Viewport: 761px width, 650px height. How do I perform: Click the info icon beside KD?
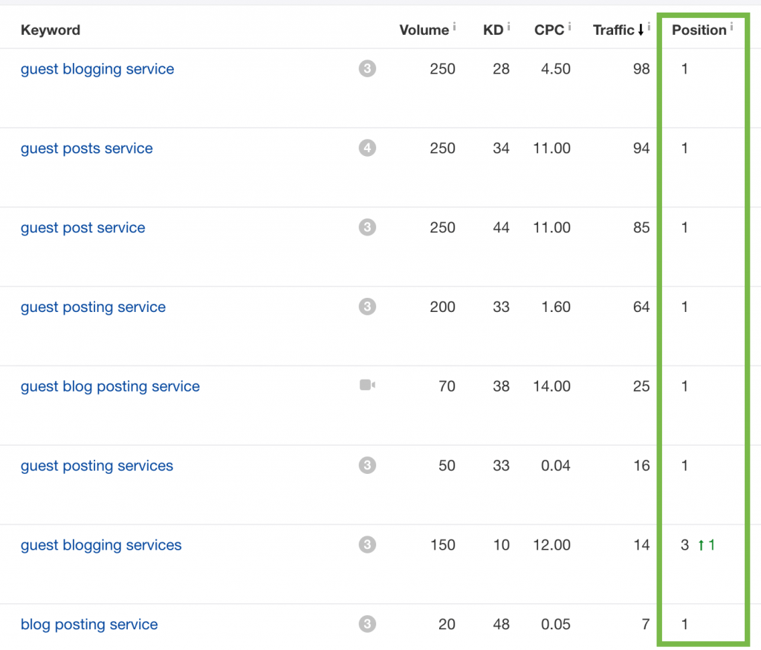pos(508,26)
